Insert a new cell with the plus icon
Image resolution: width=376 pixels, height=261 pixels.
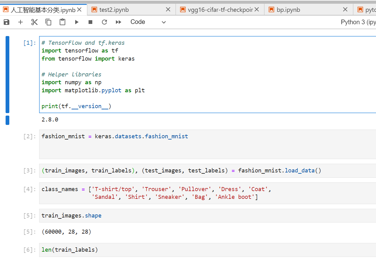coord(21,22)
